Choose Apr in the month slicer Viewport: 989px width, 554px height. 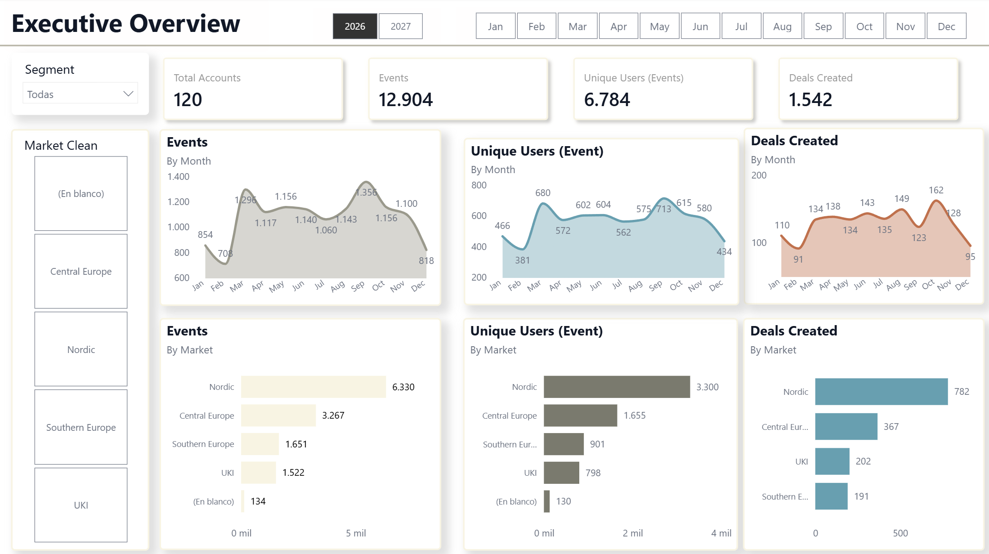(x=618, y=26)
